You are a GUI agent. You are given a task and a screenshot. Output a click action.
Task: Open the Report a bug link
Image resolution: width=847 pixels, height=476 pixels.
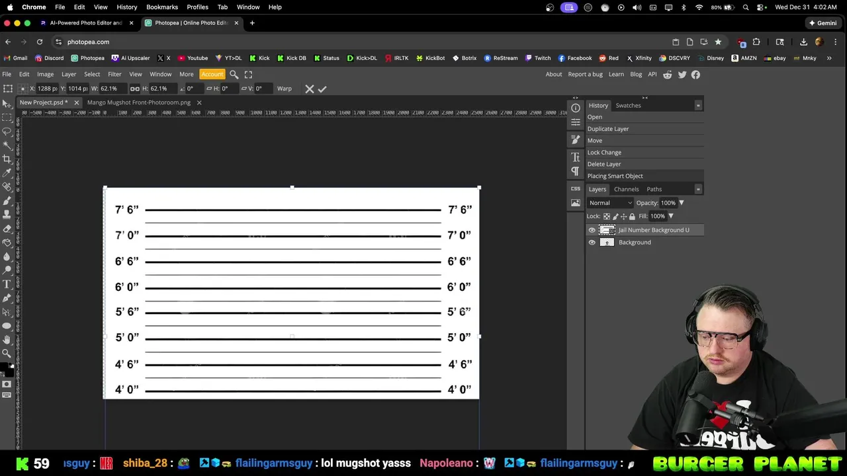click(585, 75)
